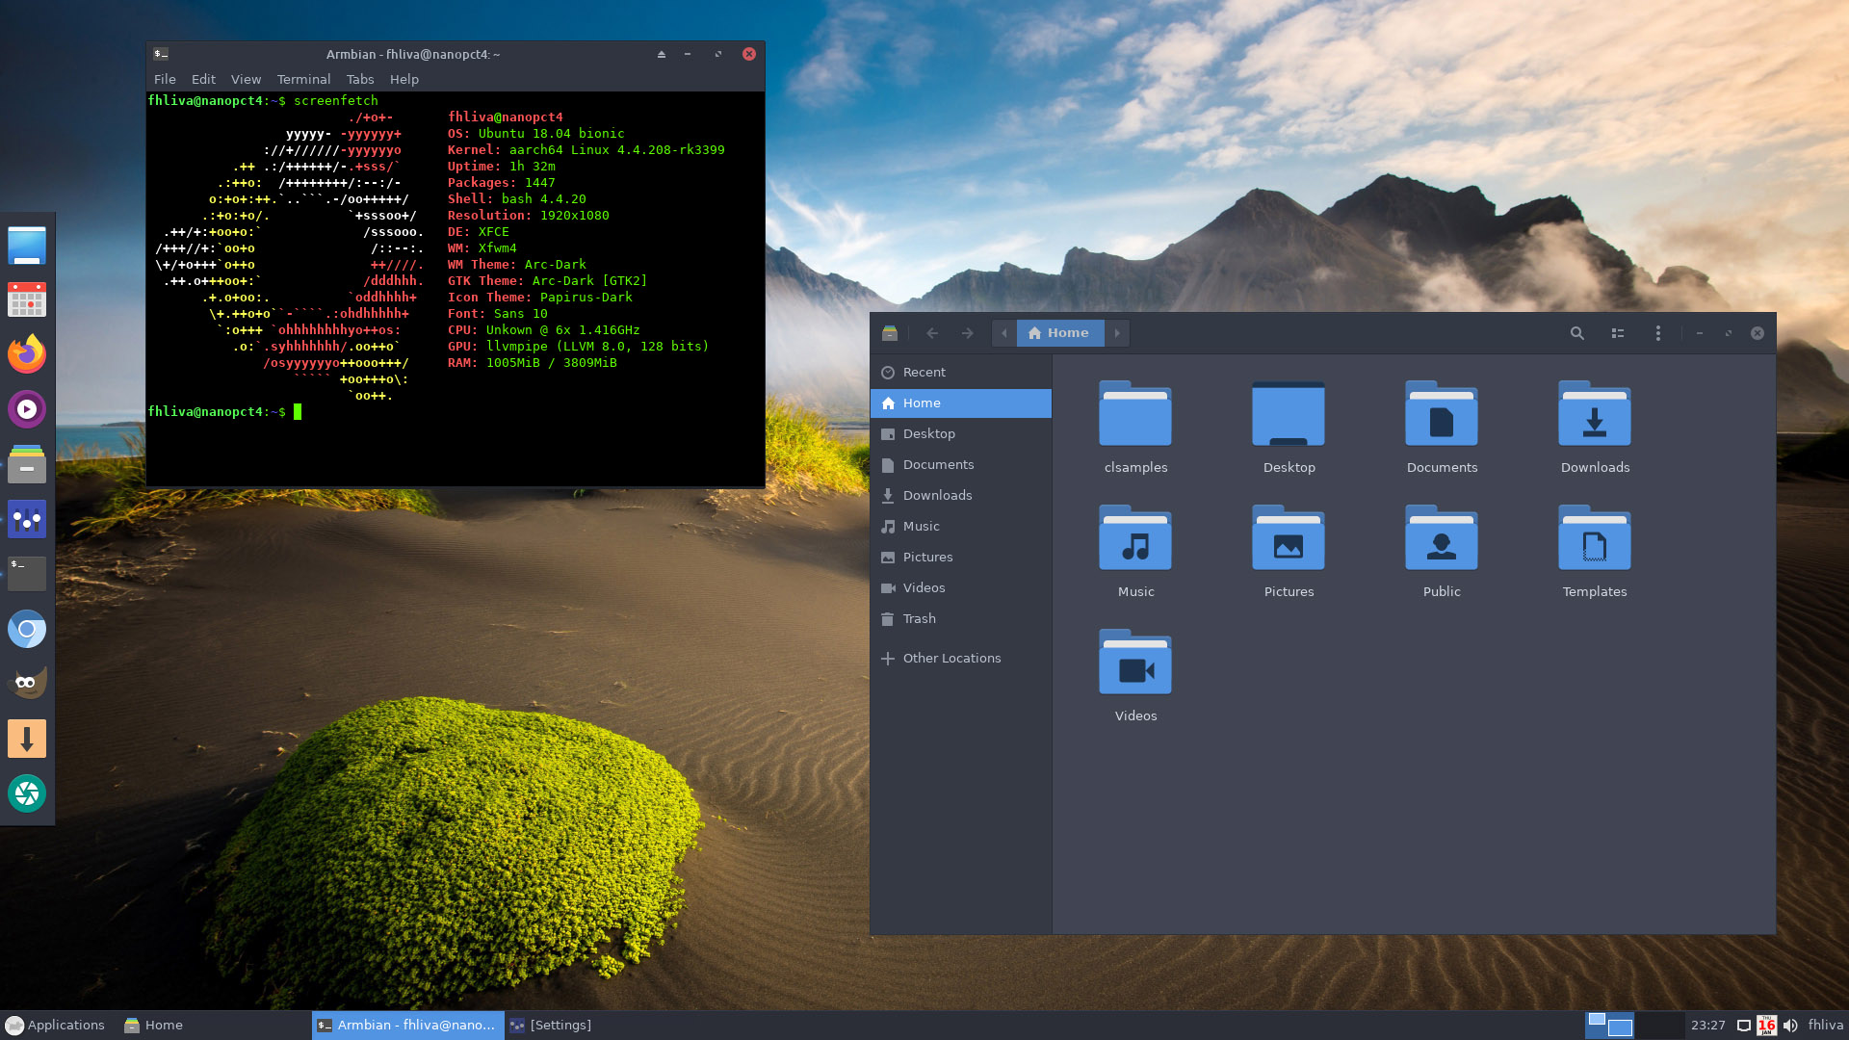Toggle list view in file manager
1849x1040 pixels.
point(1618,333)
